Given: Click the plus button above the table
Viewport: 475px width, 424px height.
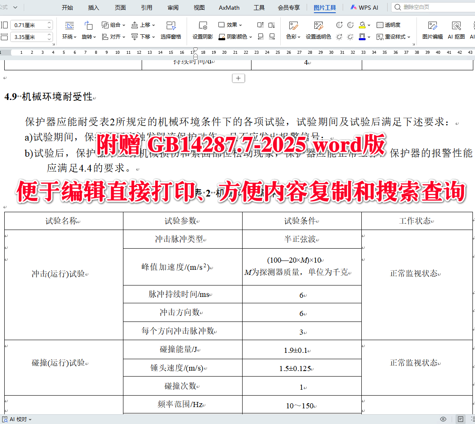Looking at the screenshot, I should [238, 78].
